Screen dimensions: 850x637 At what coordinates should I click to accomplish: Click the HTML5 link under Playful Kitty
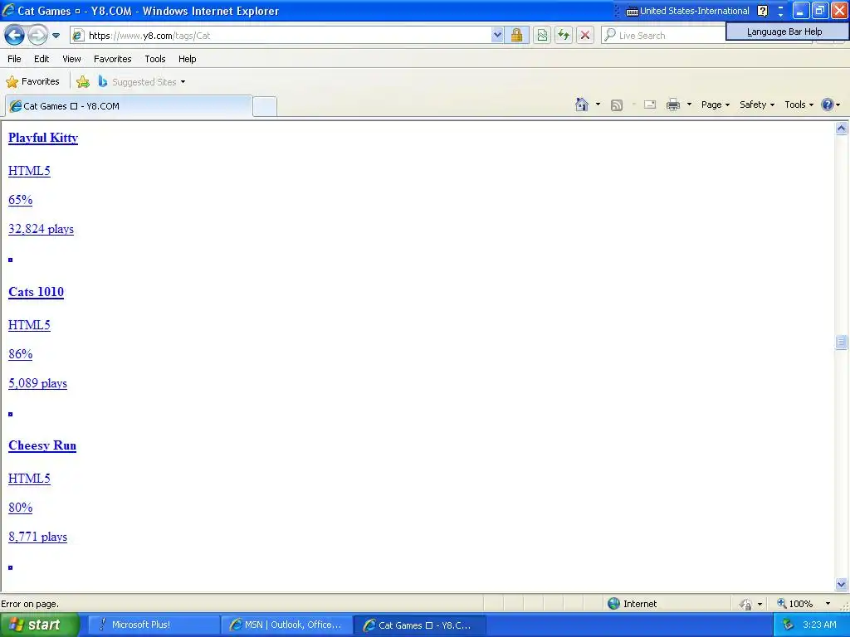[29, 171]
